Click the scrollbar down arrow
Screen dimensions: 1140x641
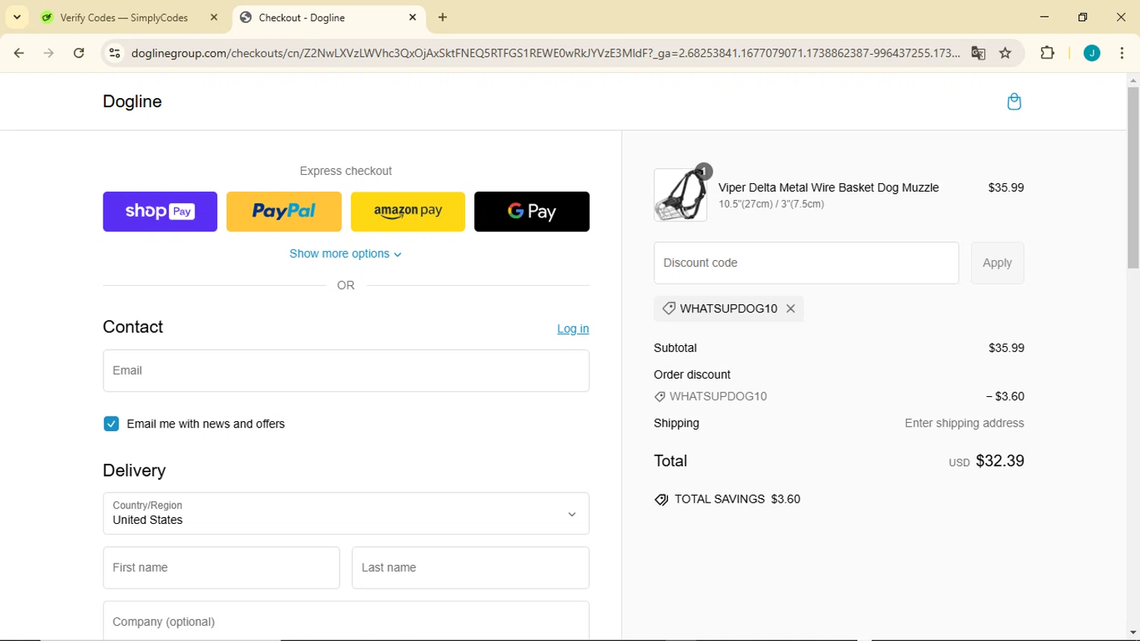coord(1133,632)
